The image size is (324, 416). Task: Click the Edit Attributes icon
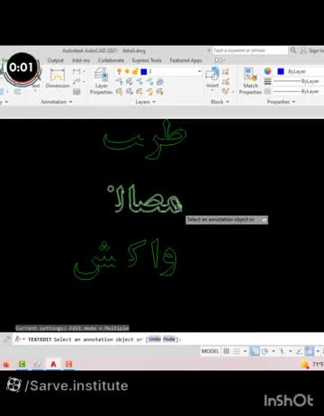226,91
